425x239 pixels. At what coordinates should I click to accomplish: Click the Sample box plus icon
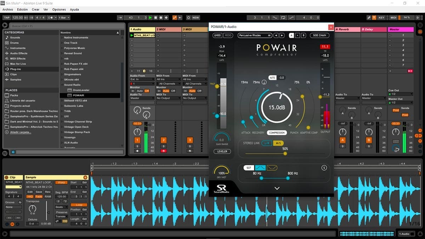(x=85, y=177)
